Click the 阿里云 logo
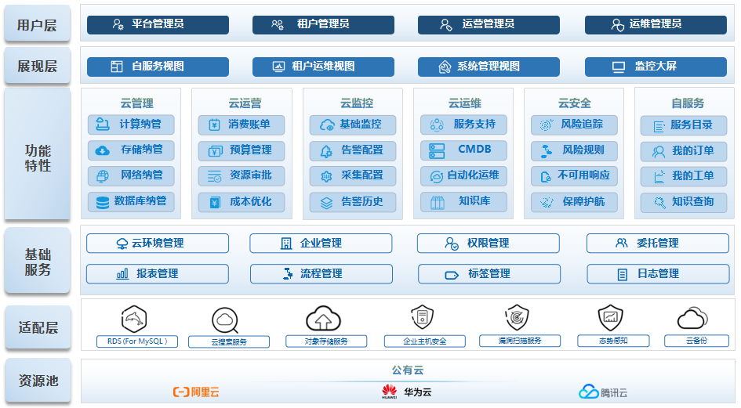The width and height of the screenshot is (741, 408). 196,392
